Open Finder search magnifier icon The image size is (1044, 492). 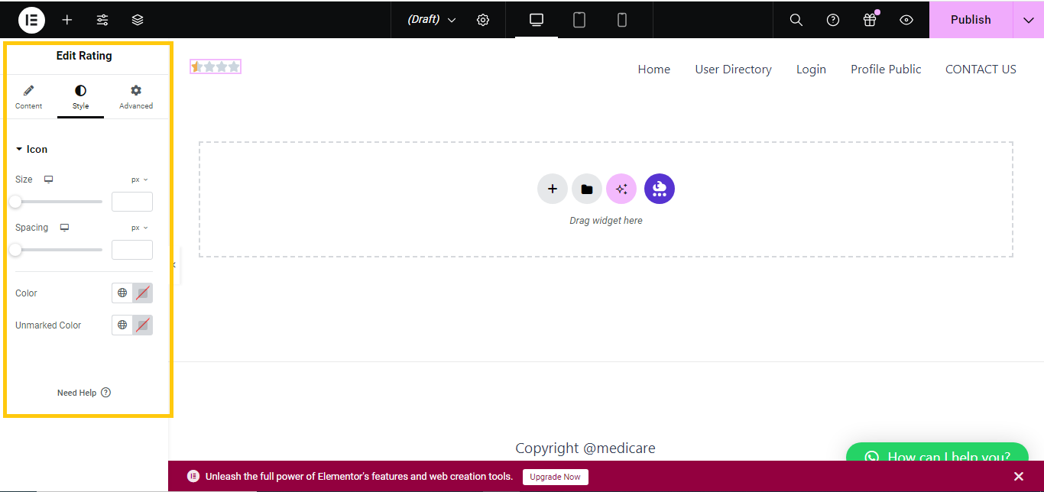click(x=796, y=20)
